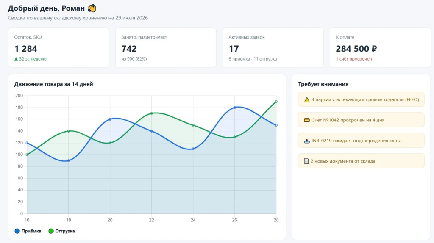Screen dimensions: 434x243
Task: Open the FEFO expiring batches alert
Action: pos(361,99)
